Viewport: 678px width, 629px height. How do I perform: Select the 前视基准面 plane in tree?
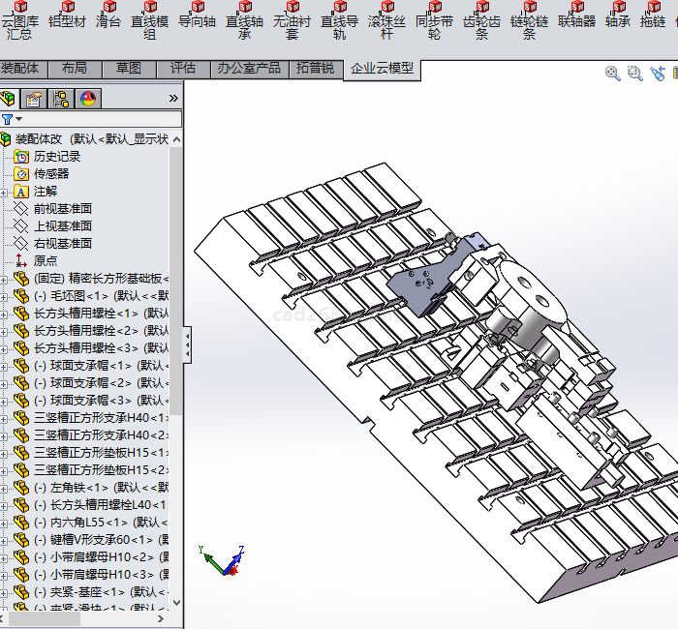[x=63, y=209]
